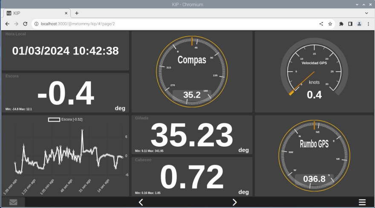The image size is (375, 208).
Task: Click the localhost address bar
Action: pos(170,24)
